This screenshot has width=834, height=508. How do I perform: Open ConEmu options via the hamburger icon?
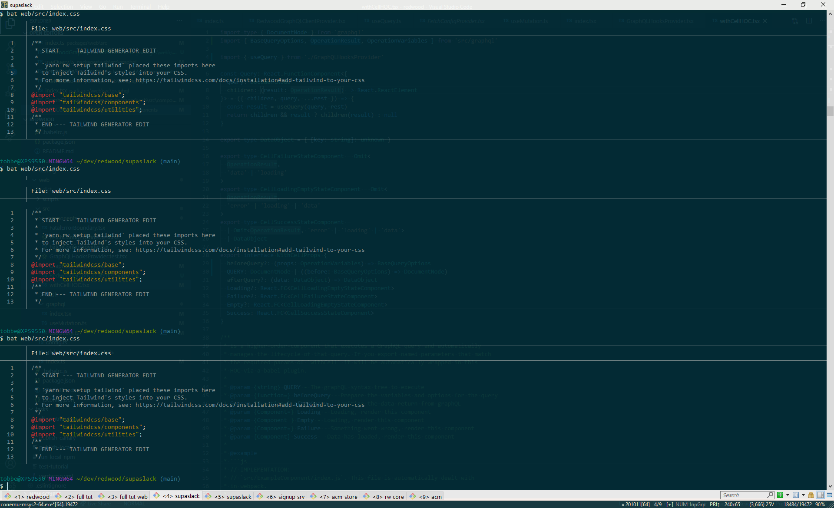[x=830, y=495]
